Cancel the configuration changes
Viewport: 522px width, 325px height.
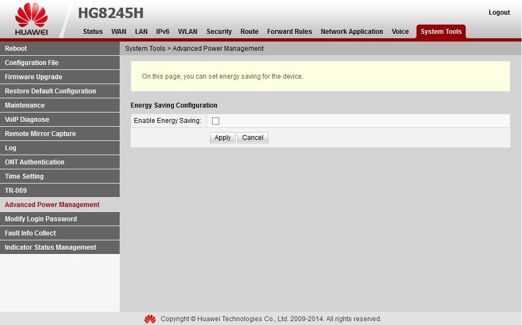tap(252, 137)
